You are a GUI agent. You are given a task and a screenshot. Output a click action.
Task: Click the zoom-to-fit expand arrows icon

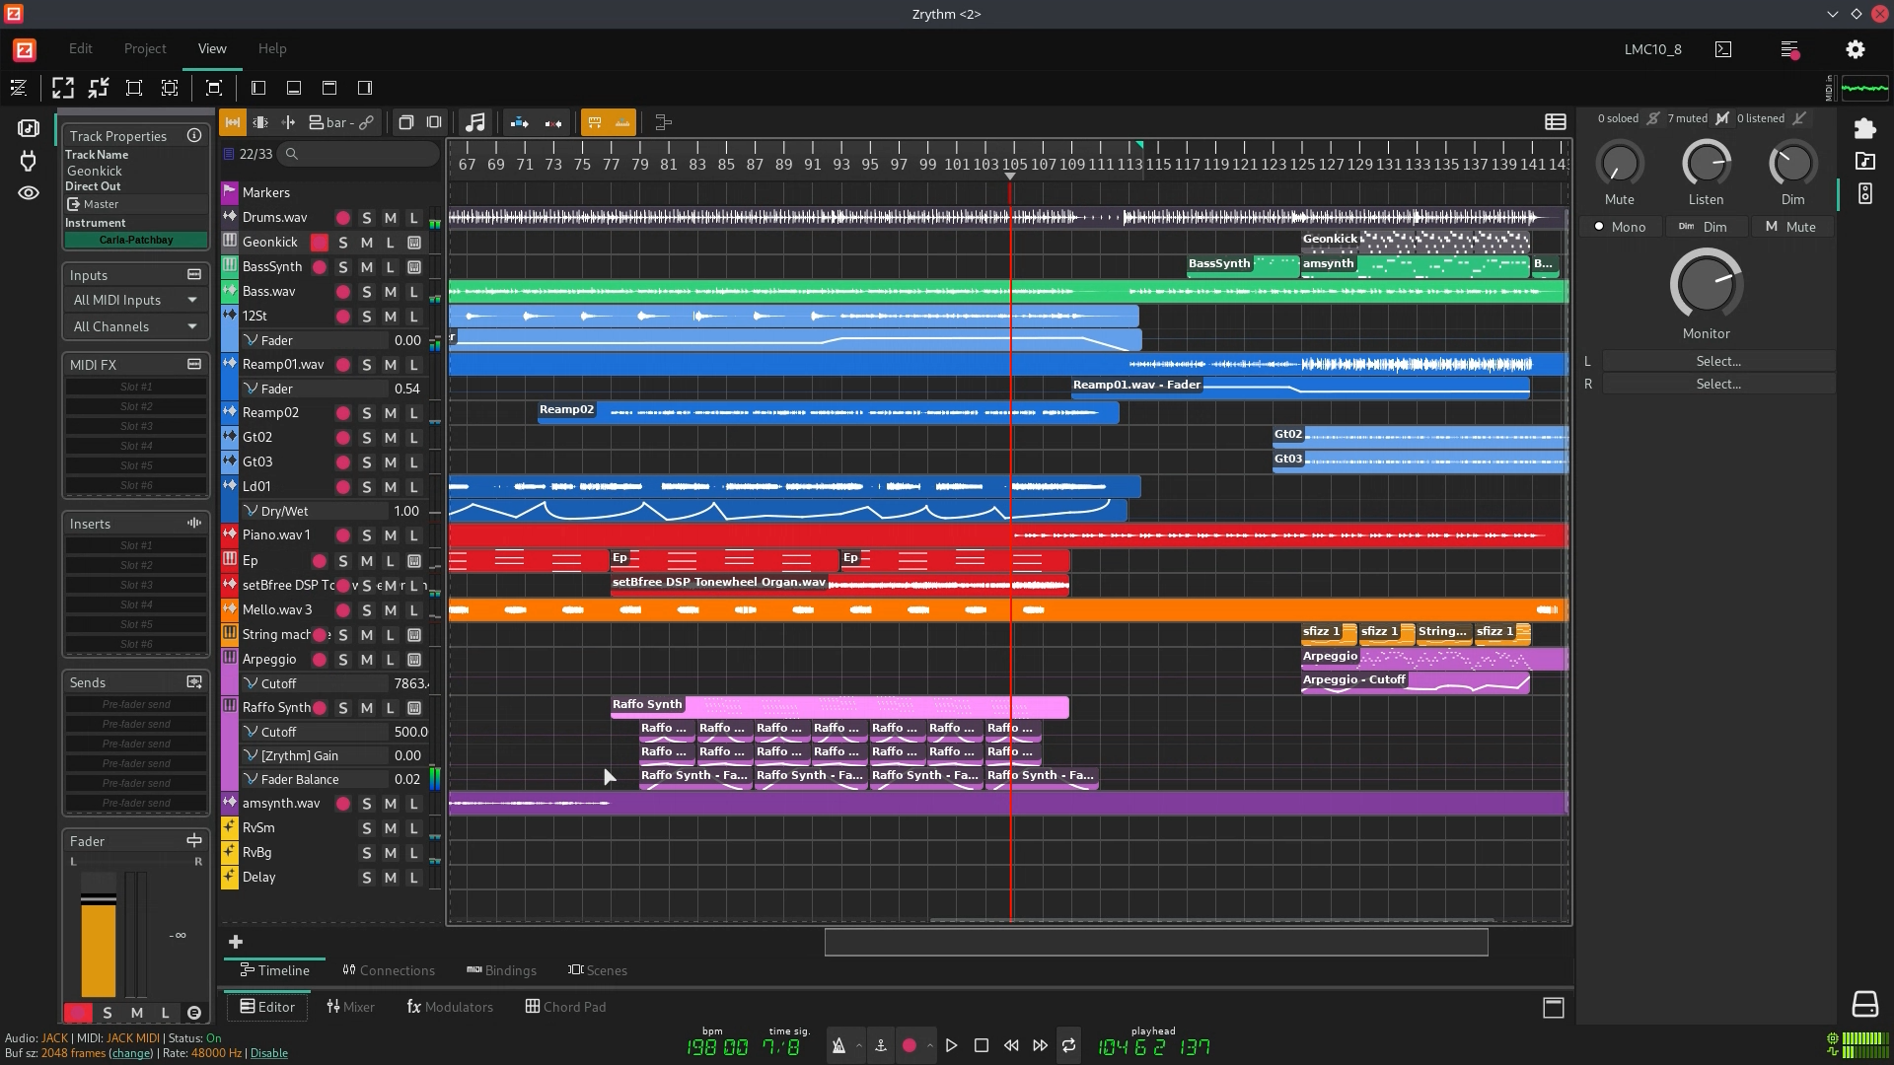coord(63,88)
